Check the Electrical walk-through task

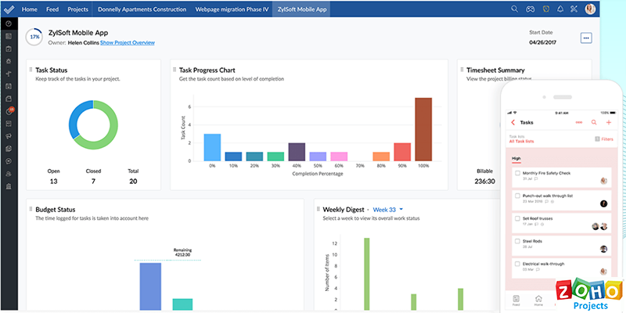pos(517,264)
